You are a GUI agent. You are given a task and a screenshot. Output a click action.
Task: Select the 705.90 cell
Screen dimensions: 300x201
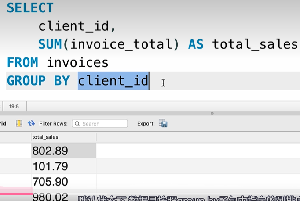[x=64, y=181]
